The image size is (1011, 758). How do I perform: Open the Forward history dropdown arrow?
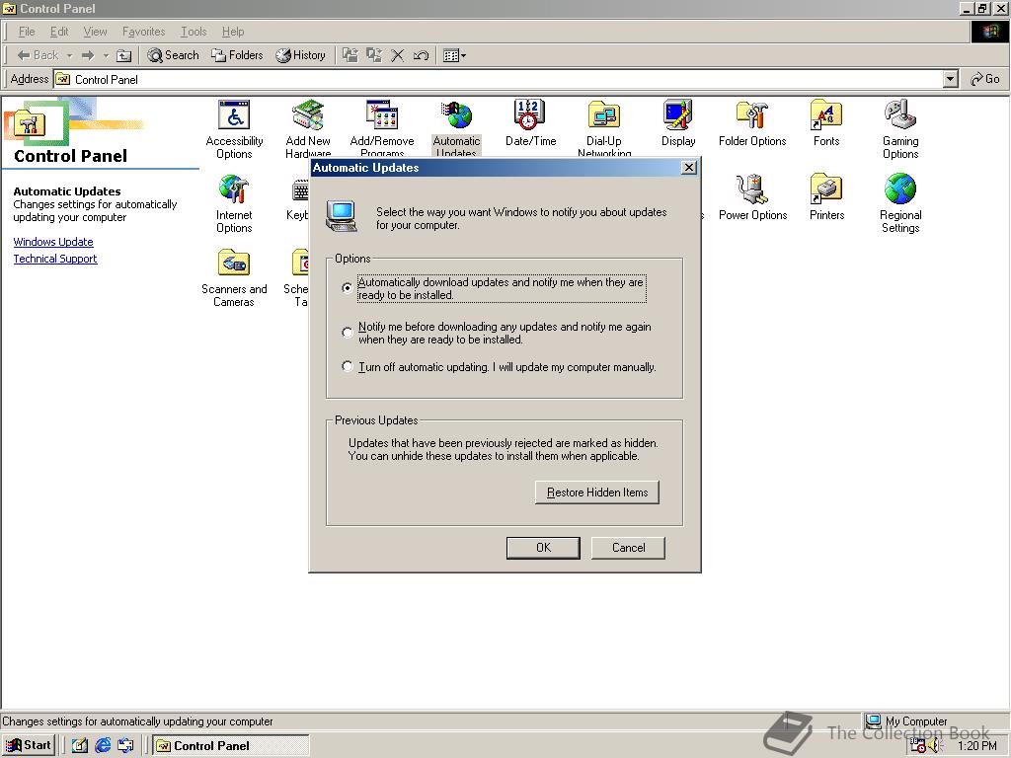click(x=106, y=56)
